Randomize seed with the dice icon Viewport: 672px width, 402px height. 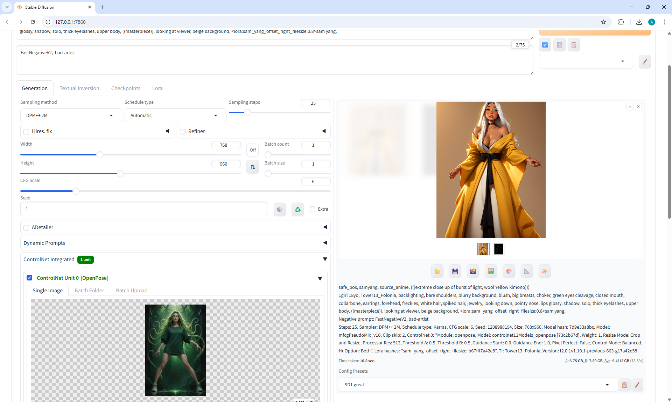pyautogui.click(x=280, y=209)
